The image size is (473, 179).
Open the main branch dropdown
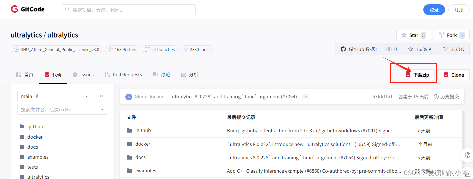click(55, 96)
